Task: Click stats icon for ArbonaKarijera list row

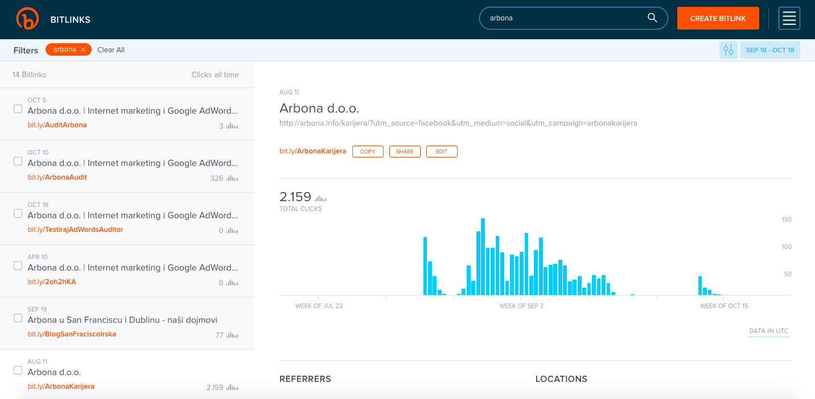Action: click(232, 388)
